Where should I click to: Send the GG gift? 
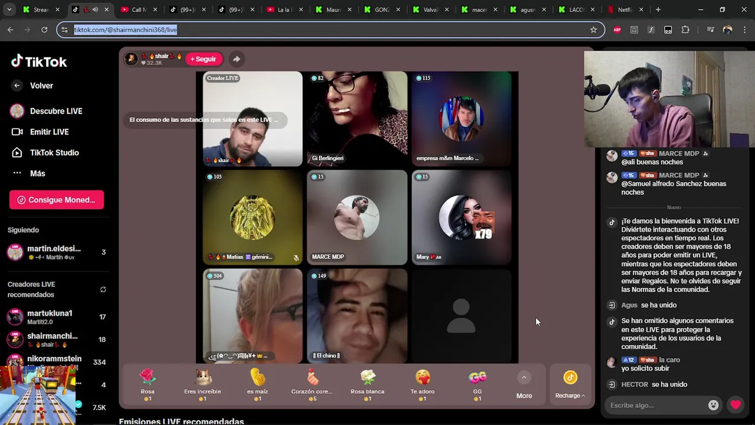[x=477, y=384]
